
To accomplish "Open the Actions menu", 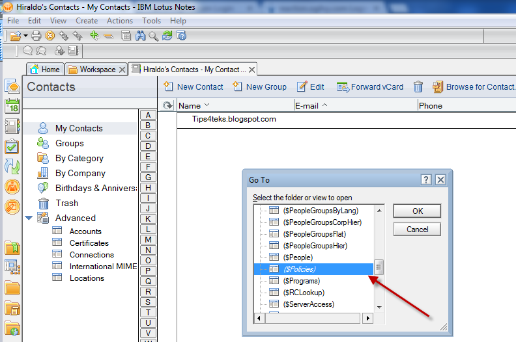I will 120,21.
